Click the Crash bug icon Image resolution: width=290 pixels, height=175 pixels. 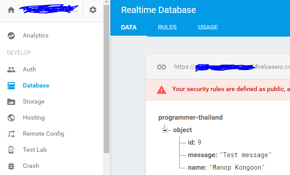(11, 166)
